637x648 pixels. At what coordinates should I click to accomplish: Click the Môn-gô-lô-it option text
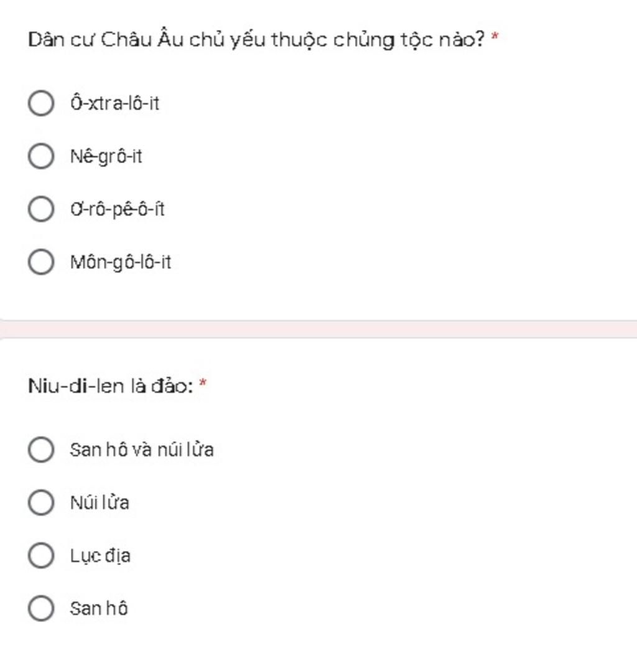(x=120, y=262)
